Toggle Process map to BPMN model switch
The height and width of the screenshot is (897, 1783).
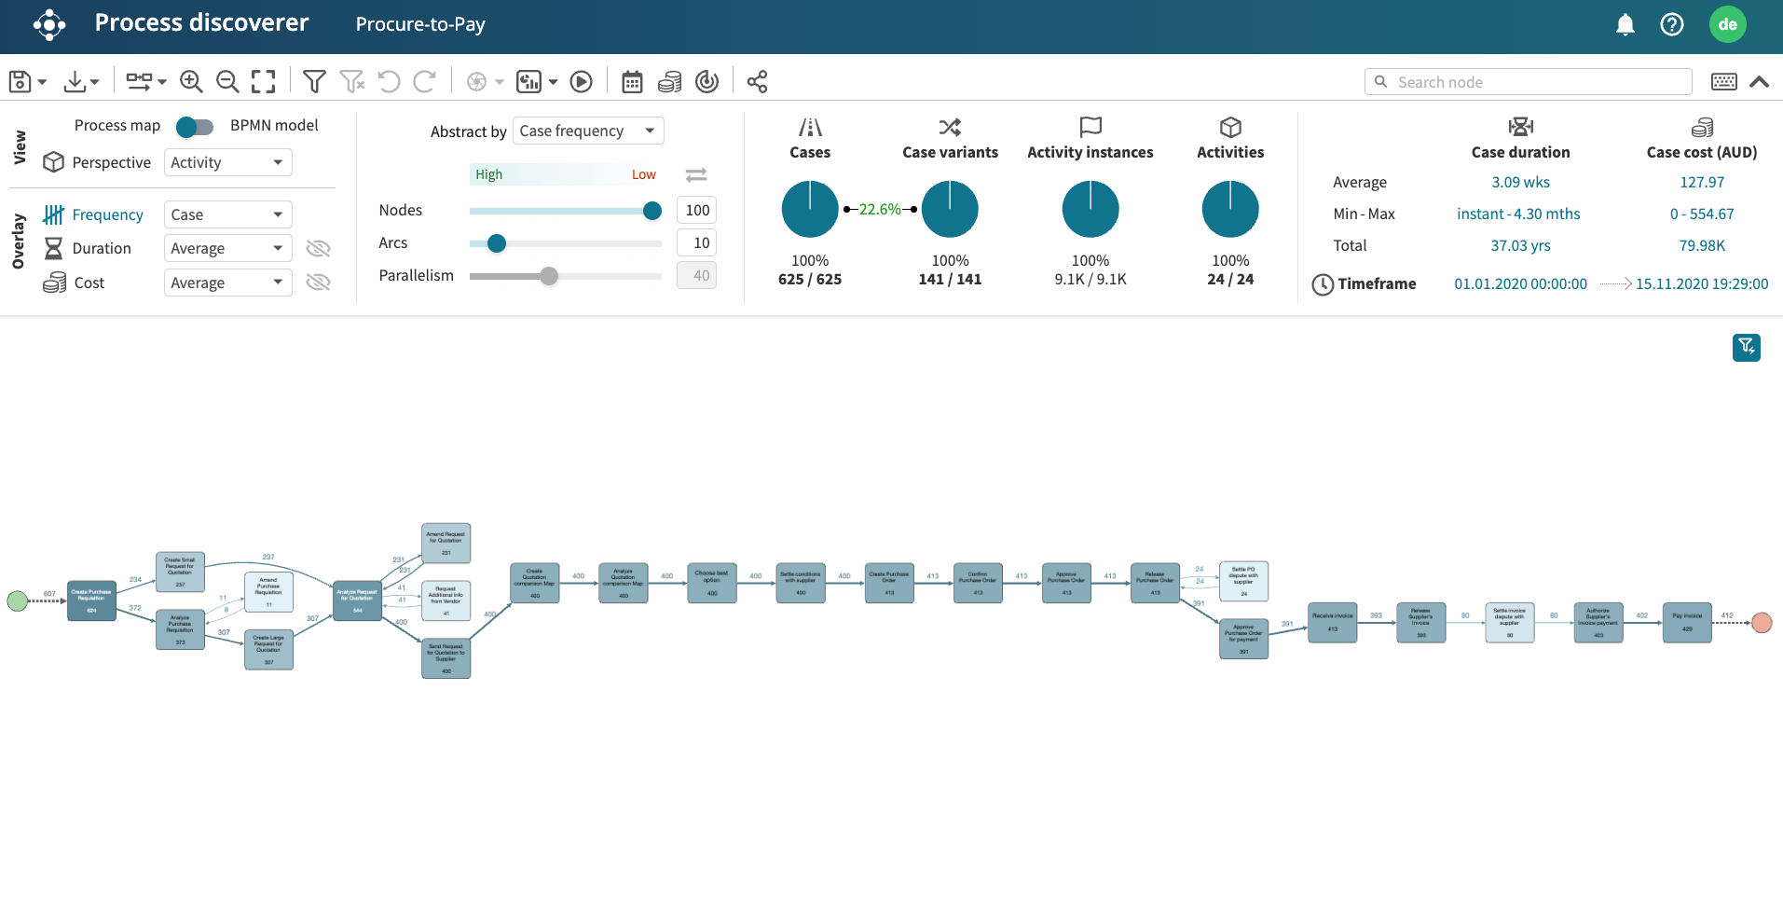195,126
